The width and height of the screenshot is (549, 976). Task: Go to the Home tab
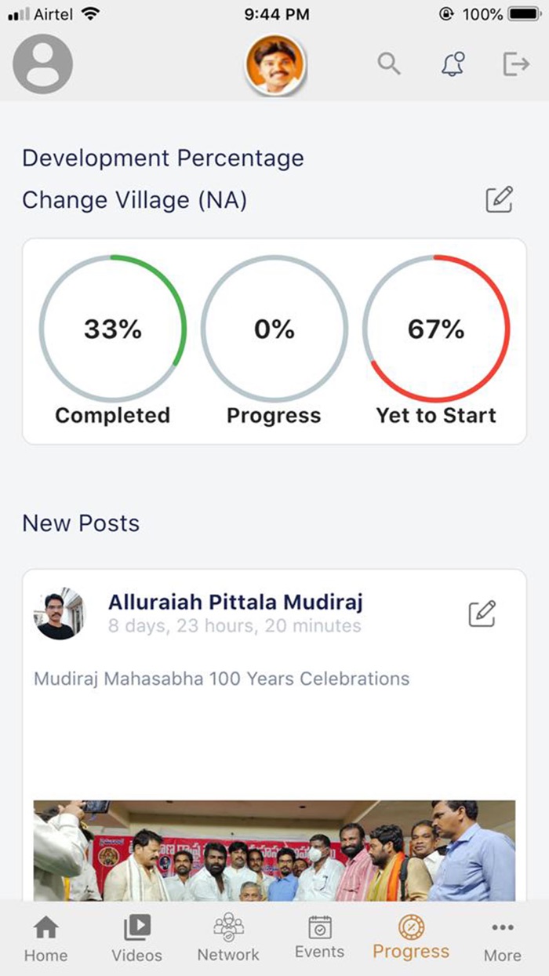pyautogui.click(x=45, y=938)
